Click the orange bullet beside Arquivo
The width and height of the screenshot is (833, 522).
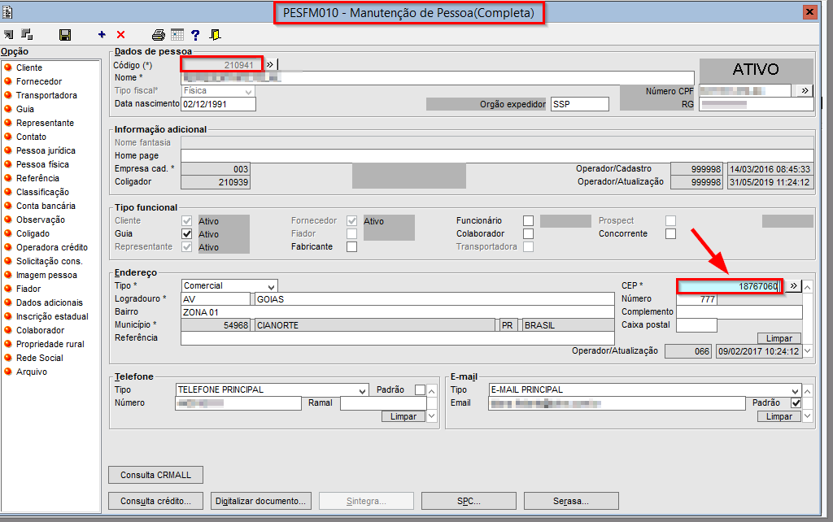[x=8, y=371]
